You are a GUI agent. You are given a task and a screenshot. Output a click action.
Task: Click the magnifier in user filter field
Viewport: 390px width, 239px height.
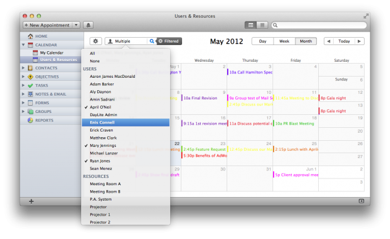click(x=152, y=41)
